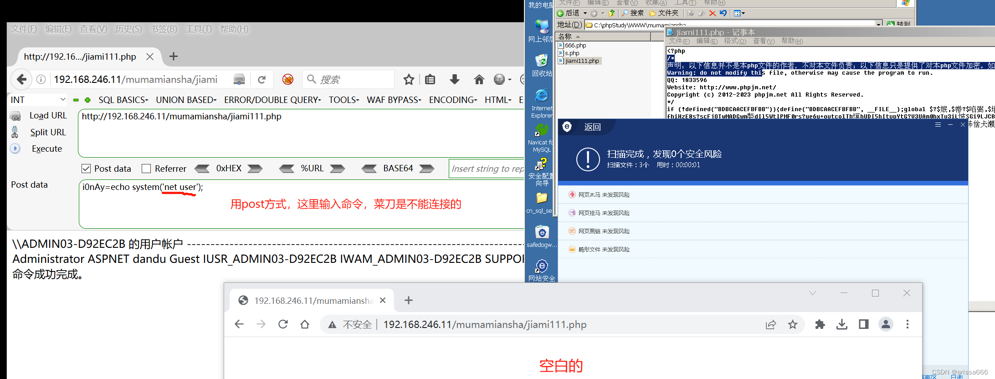The height and width of the screenshot is (379, 995).
Task: Click the 网页木马 未发现风险 result row
Action: click(x=763, y=195)
